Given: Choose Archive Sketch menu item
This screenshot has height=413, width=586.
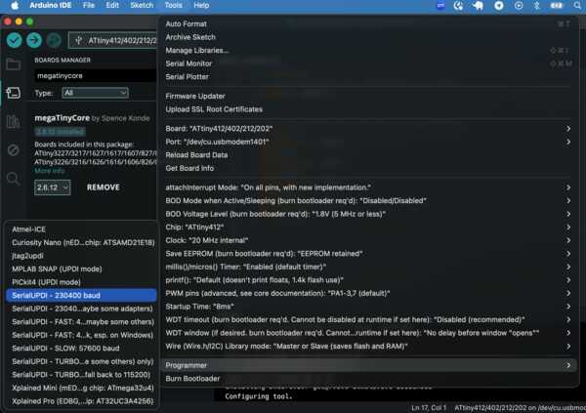Looking at the screenshot, I should tap(368, 37).
